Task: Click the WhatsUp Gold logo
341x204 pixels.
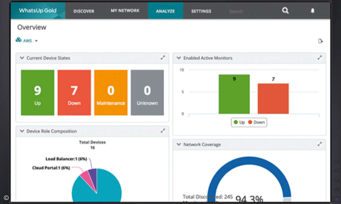Action: tap(38, 11)
